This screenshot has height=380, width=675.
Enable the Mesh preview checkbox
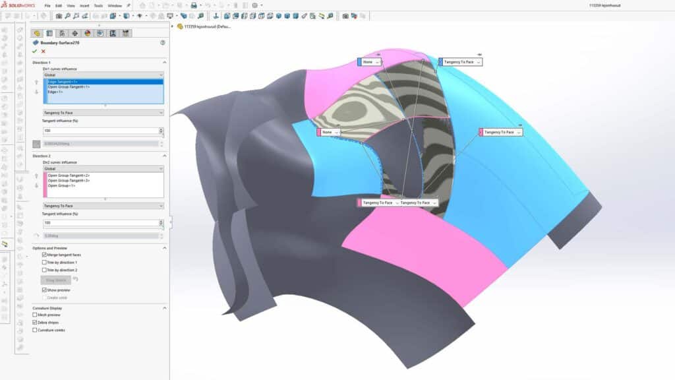[35, 315]
